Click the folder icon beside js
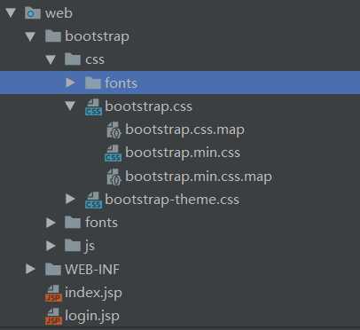 (x=73, y=246)
